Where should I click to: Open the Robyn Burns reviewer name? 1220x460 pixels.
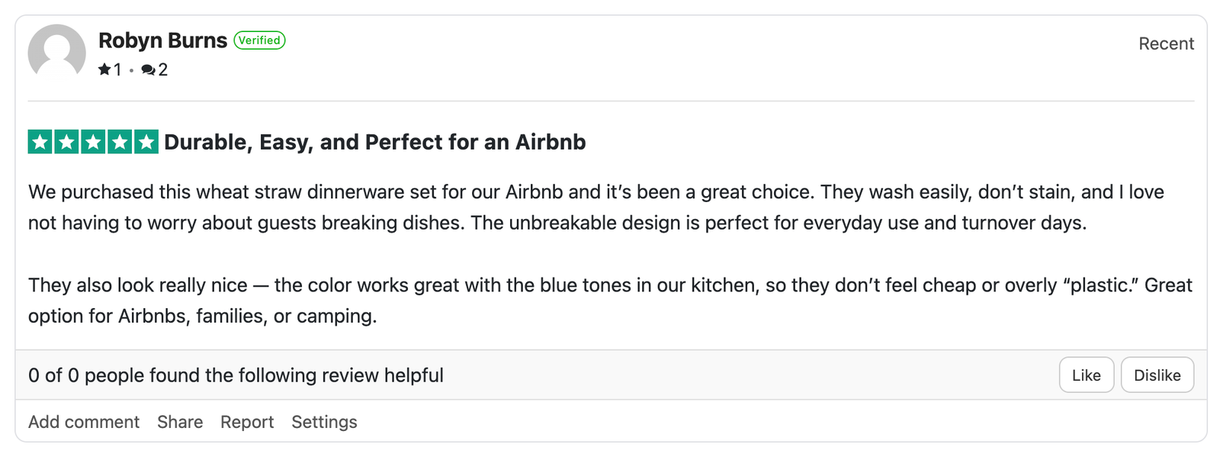tap(162, 40)
